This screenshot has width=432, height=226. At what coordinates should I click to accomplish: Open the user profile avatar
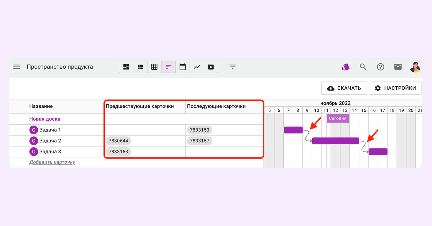[x=415, y=67]
